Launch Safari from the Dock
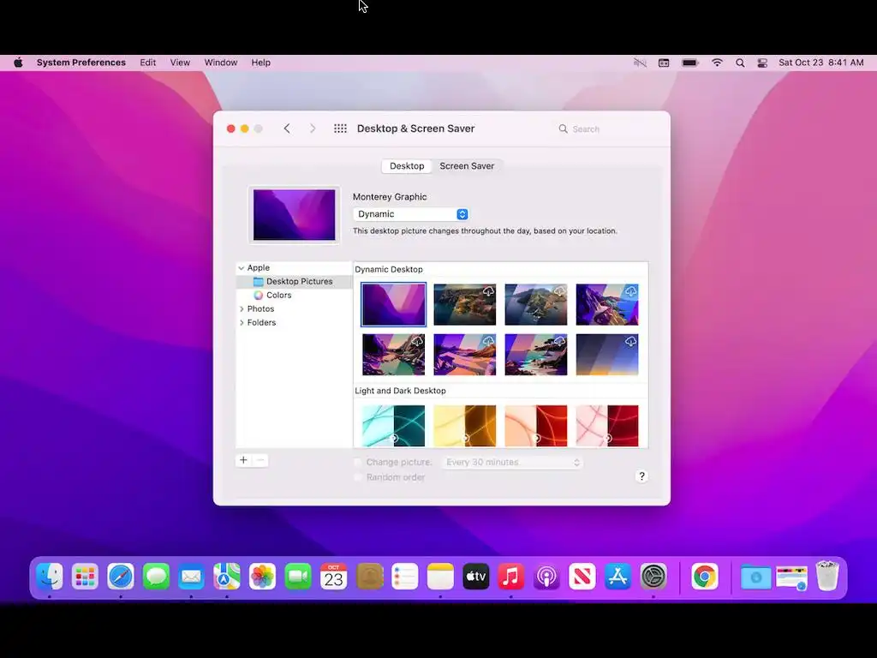 point(121,577)
